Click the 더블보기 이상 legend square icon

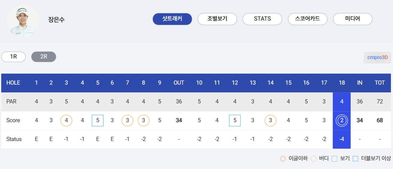pyautogui.click(x=356, y=159)
